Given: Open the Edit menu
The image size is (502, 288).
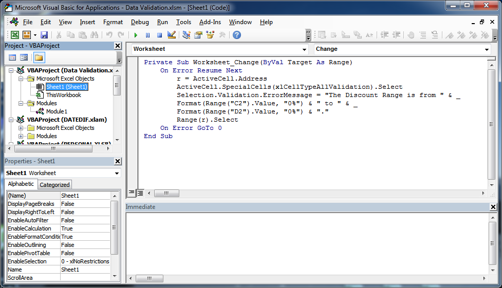Looking at the screenshot, I should (x=45, y=22).
